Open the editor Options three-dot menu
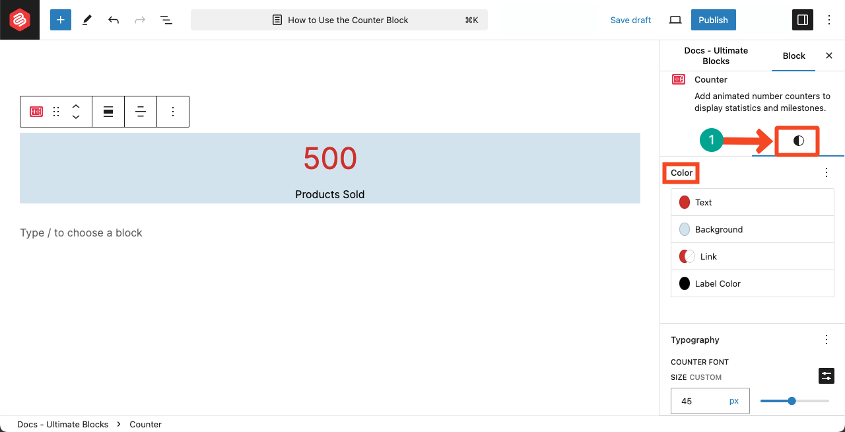 [x=829, y=20]
